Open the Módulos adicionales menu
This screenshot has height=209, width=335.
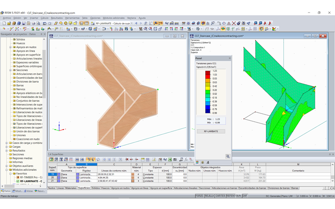point(114,18)
